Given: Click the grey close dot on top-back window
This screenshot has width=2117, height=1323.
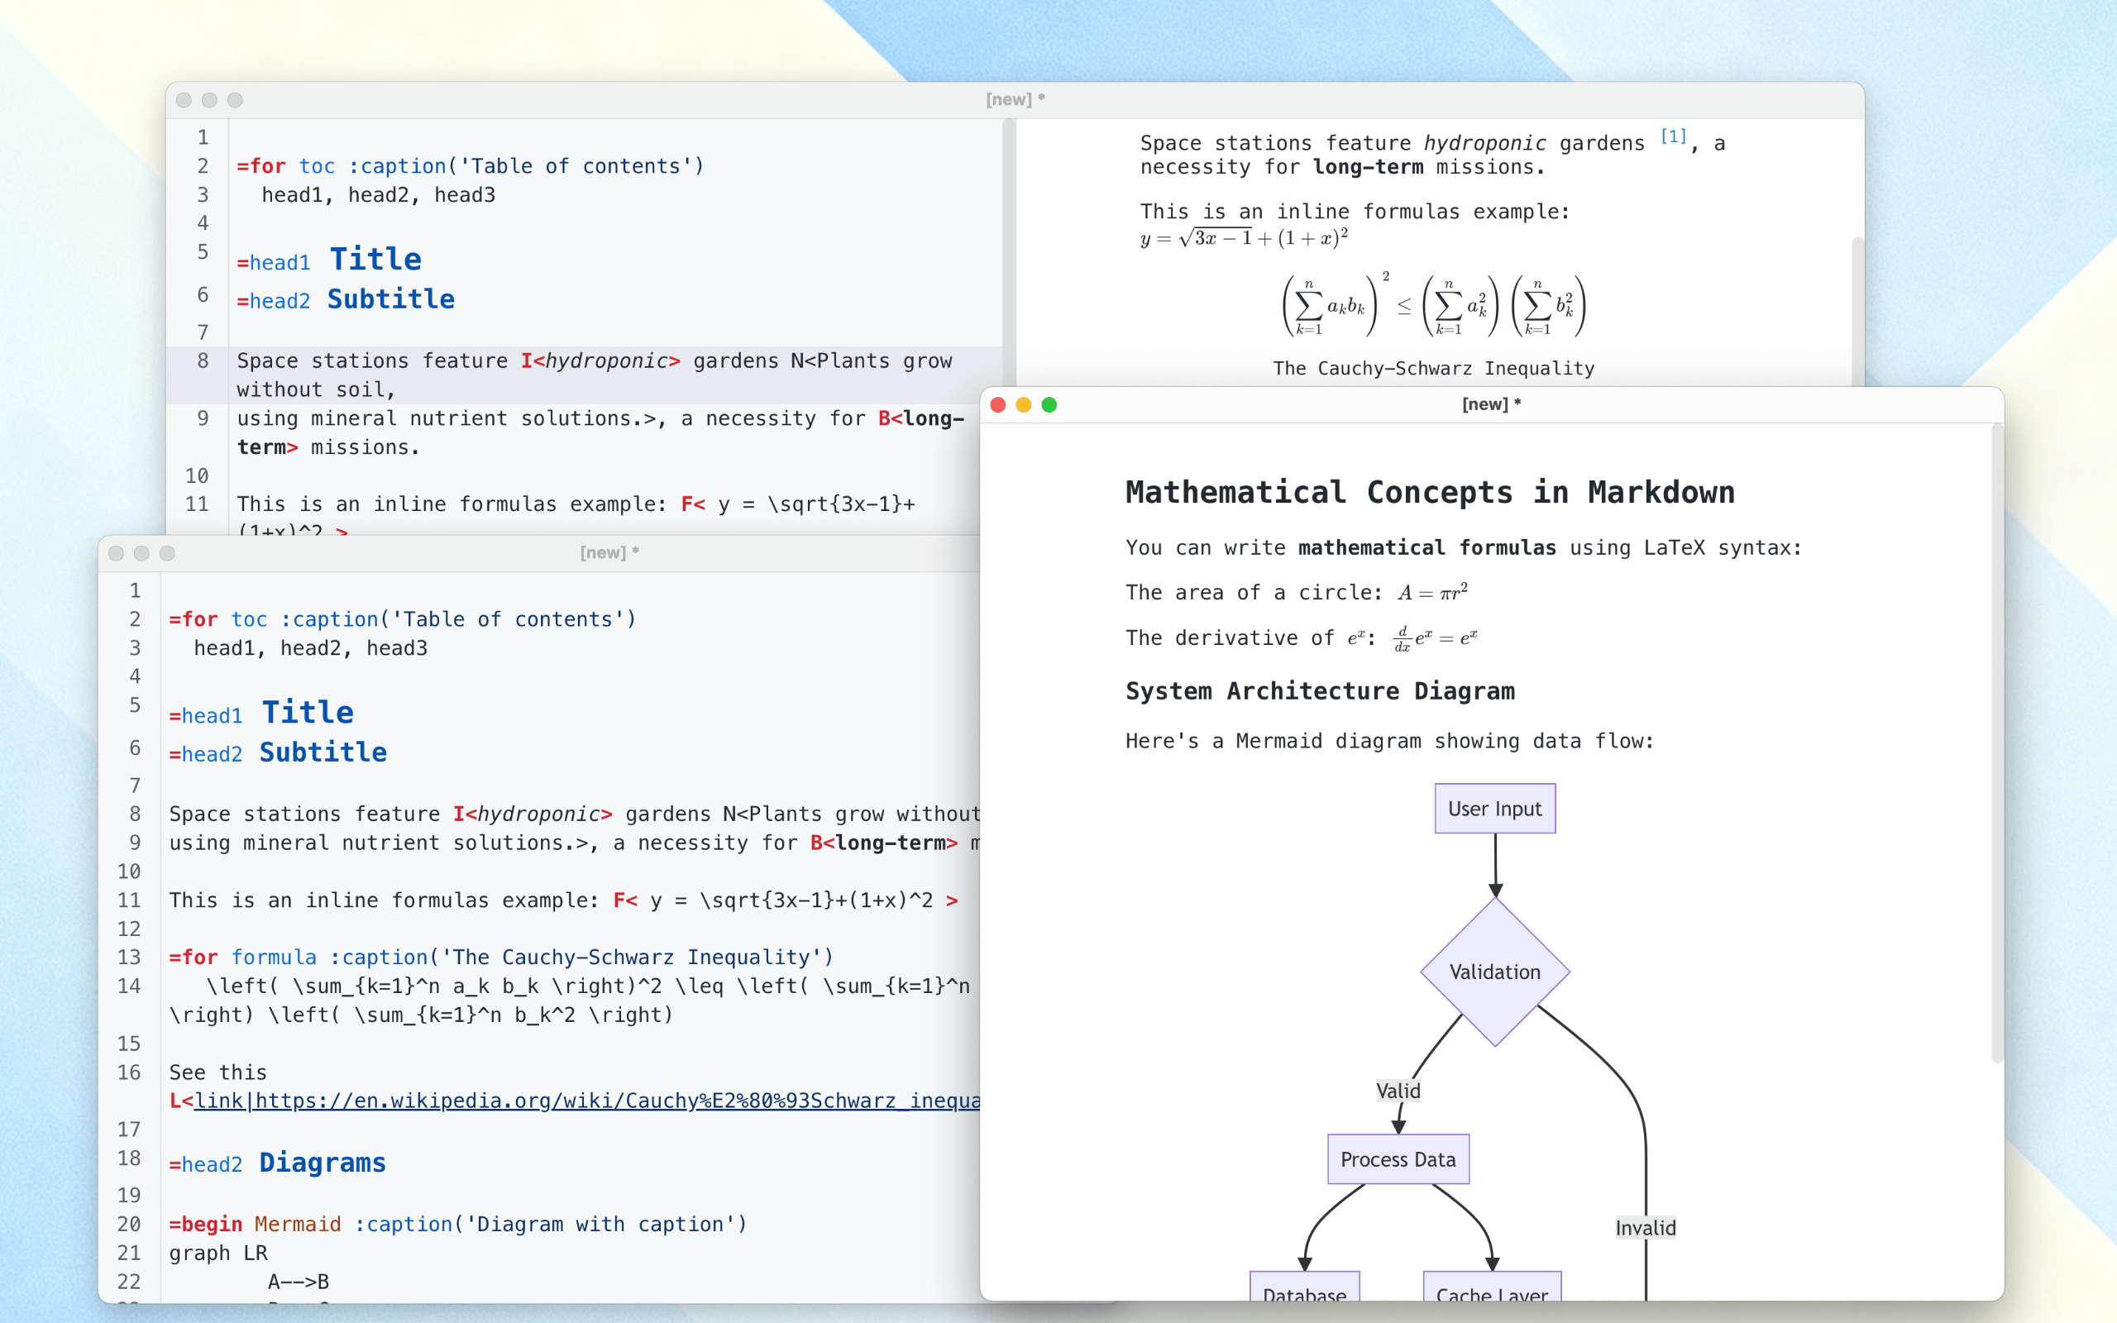Looking at the screenshot, I should click(x=184, y=100).
